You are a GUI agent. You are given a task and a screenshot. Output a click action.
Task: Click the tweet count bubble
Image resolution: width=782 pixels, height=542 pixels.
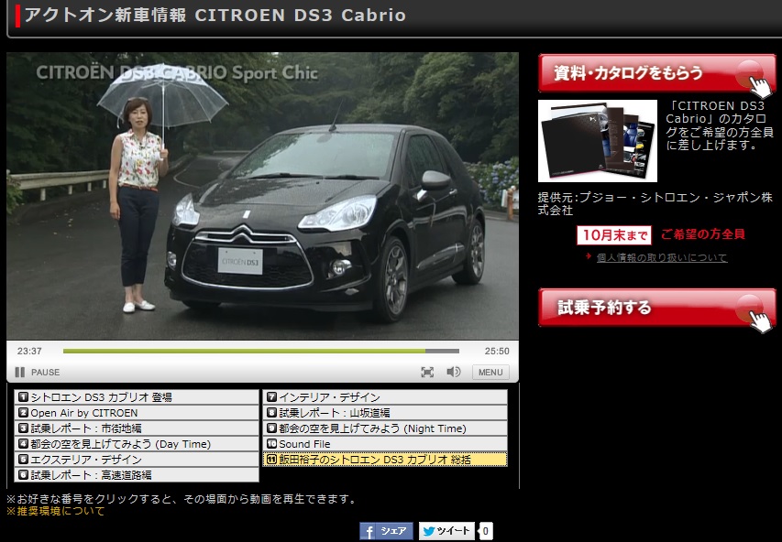click(x=486, y=531)
